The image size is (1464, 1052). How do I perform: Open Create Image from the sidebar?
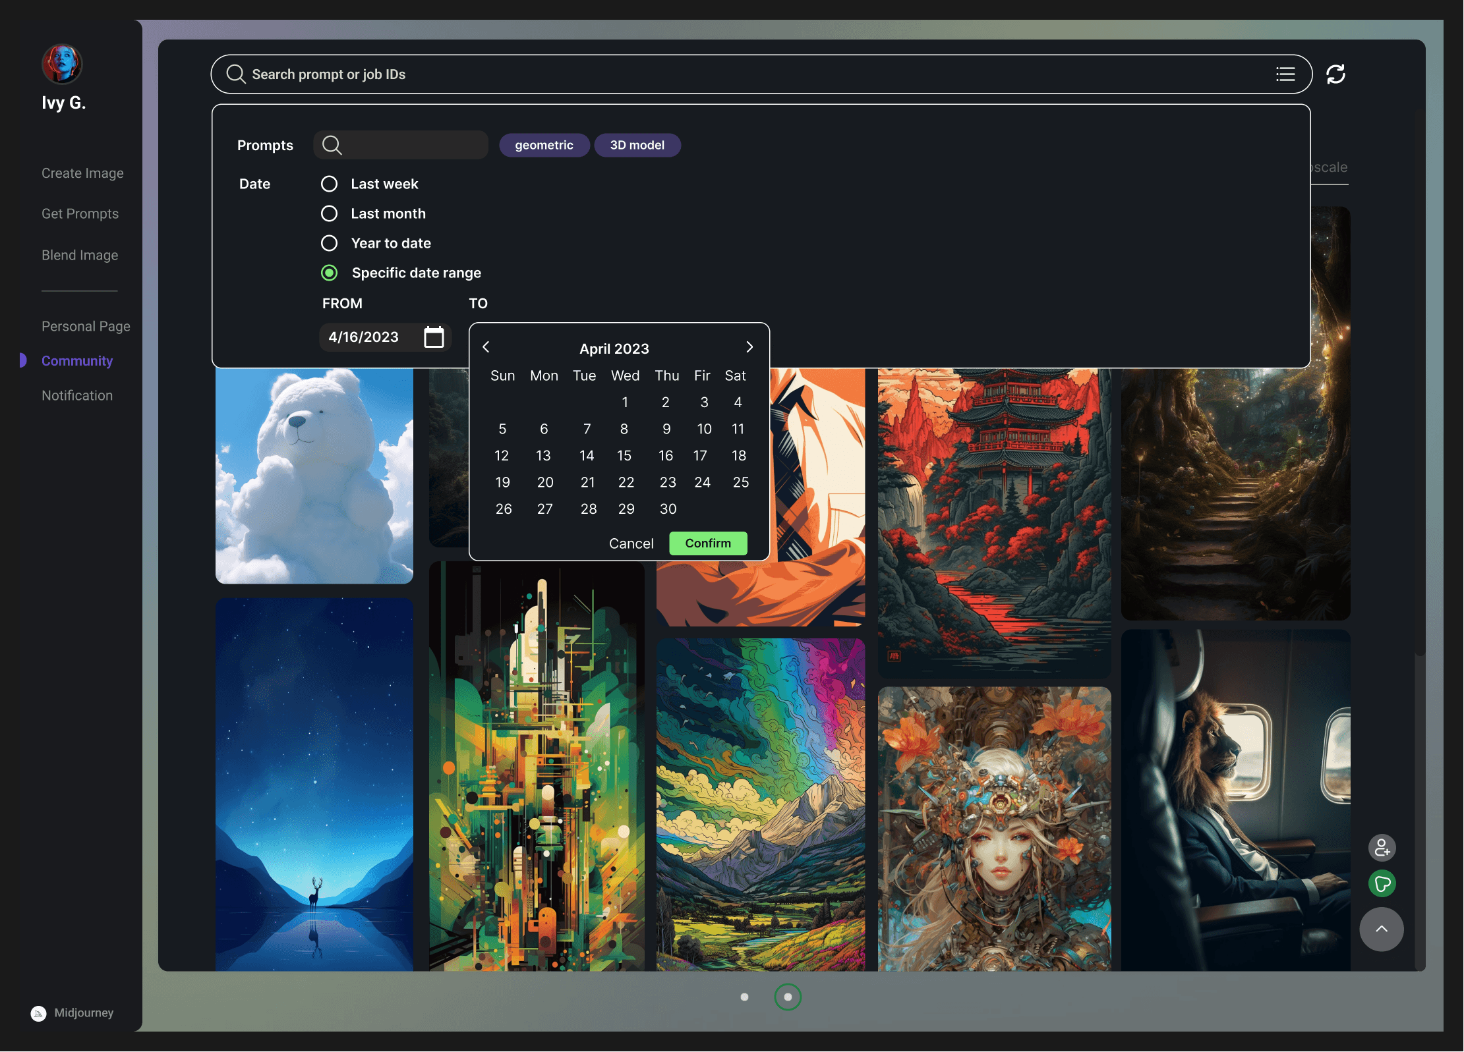(x=82, y=173)
